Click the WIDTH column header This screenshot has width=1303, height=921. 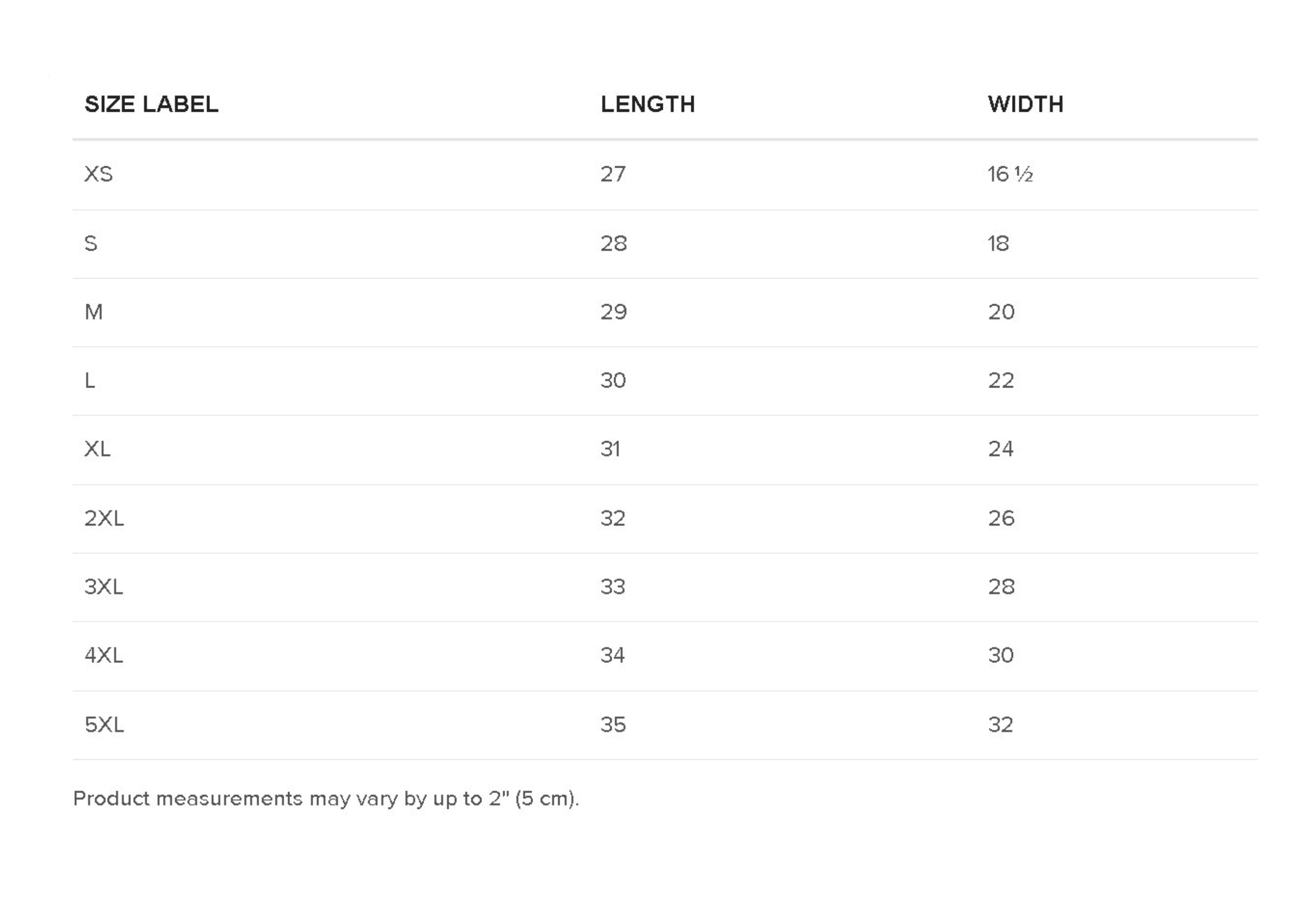[x=1025, y=104]
